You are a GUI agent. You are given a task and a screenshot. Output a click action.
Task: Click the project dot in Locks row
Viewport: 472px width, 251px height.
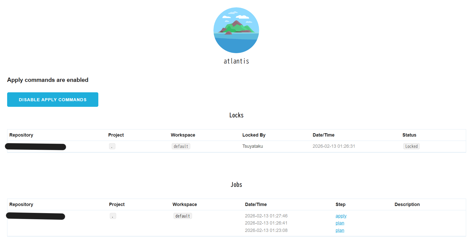click(x=112, y=146)
